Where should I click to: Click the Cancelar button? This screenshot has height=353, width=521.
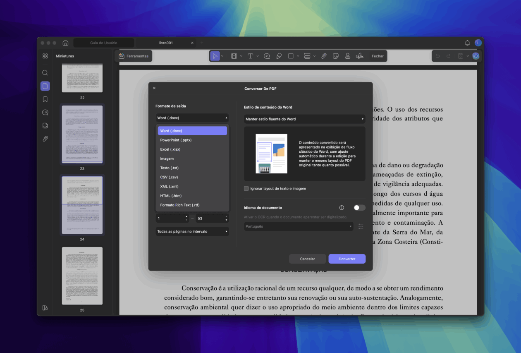click(307, 259)
